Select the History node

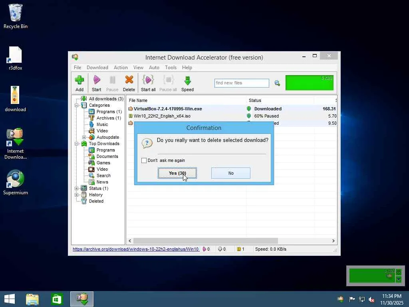coord(95,195)
